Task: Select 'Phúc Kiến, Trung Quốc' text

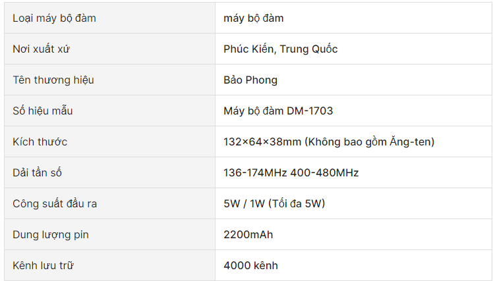Action: click(281, 49)
